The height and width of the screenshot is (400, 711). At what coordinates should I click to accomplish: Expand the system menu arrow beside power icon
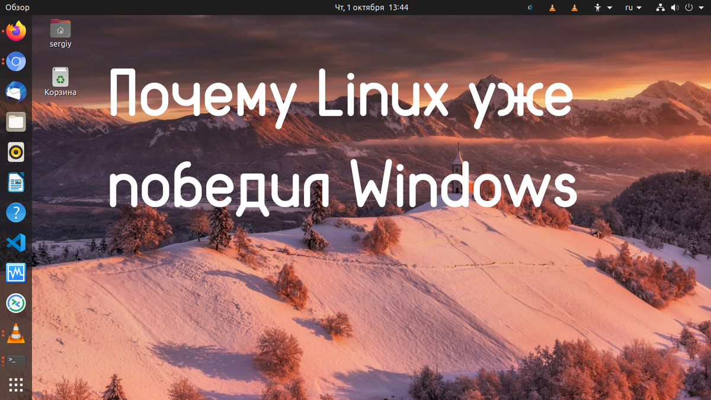[700, 8]
